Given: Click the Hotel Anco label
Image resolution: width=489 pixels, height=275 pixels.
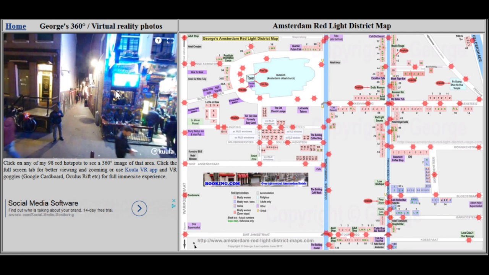Looking at the screenshot, I should coord(335,62).
